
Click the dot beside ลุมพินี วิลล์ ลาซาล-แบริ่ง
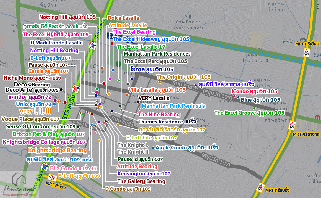195,85
